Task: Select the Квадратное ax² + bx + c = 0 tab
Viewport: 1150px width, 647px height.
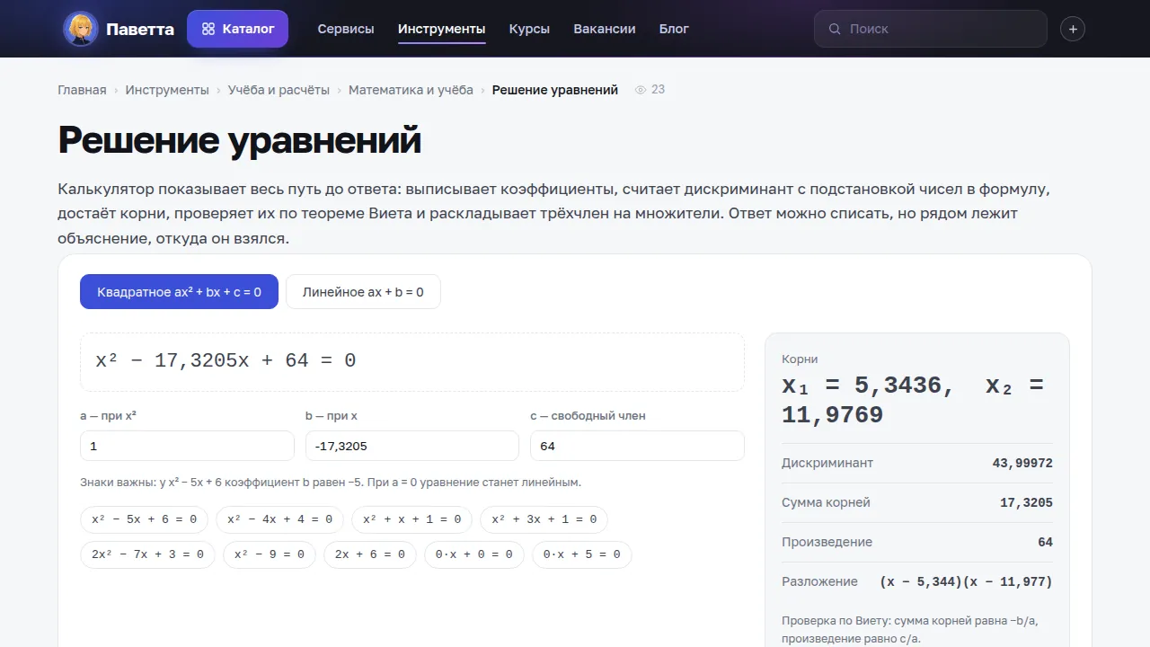Action: point(179,292)
